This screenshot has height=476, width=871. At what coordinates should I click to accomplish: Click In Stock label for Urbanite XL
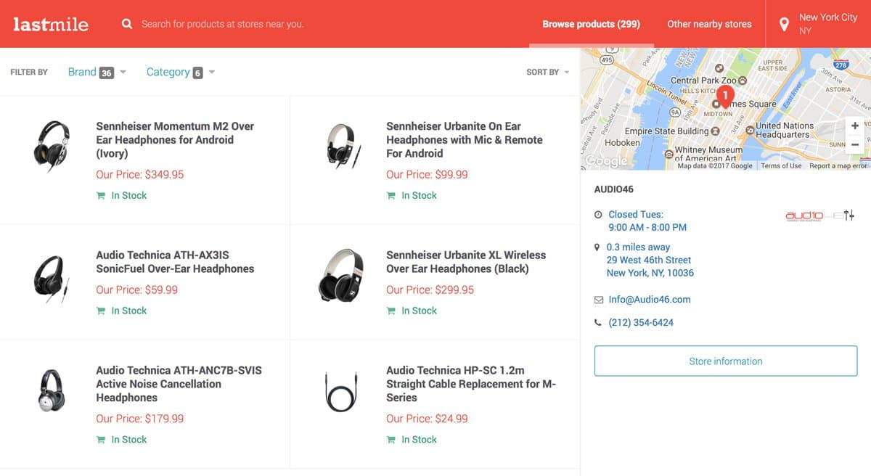(x=419, y=311)
